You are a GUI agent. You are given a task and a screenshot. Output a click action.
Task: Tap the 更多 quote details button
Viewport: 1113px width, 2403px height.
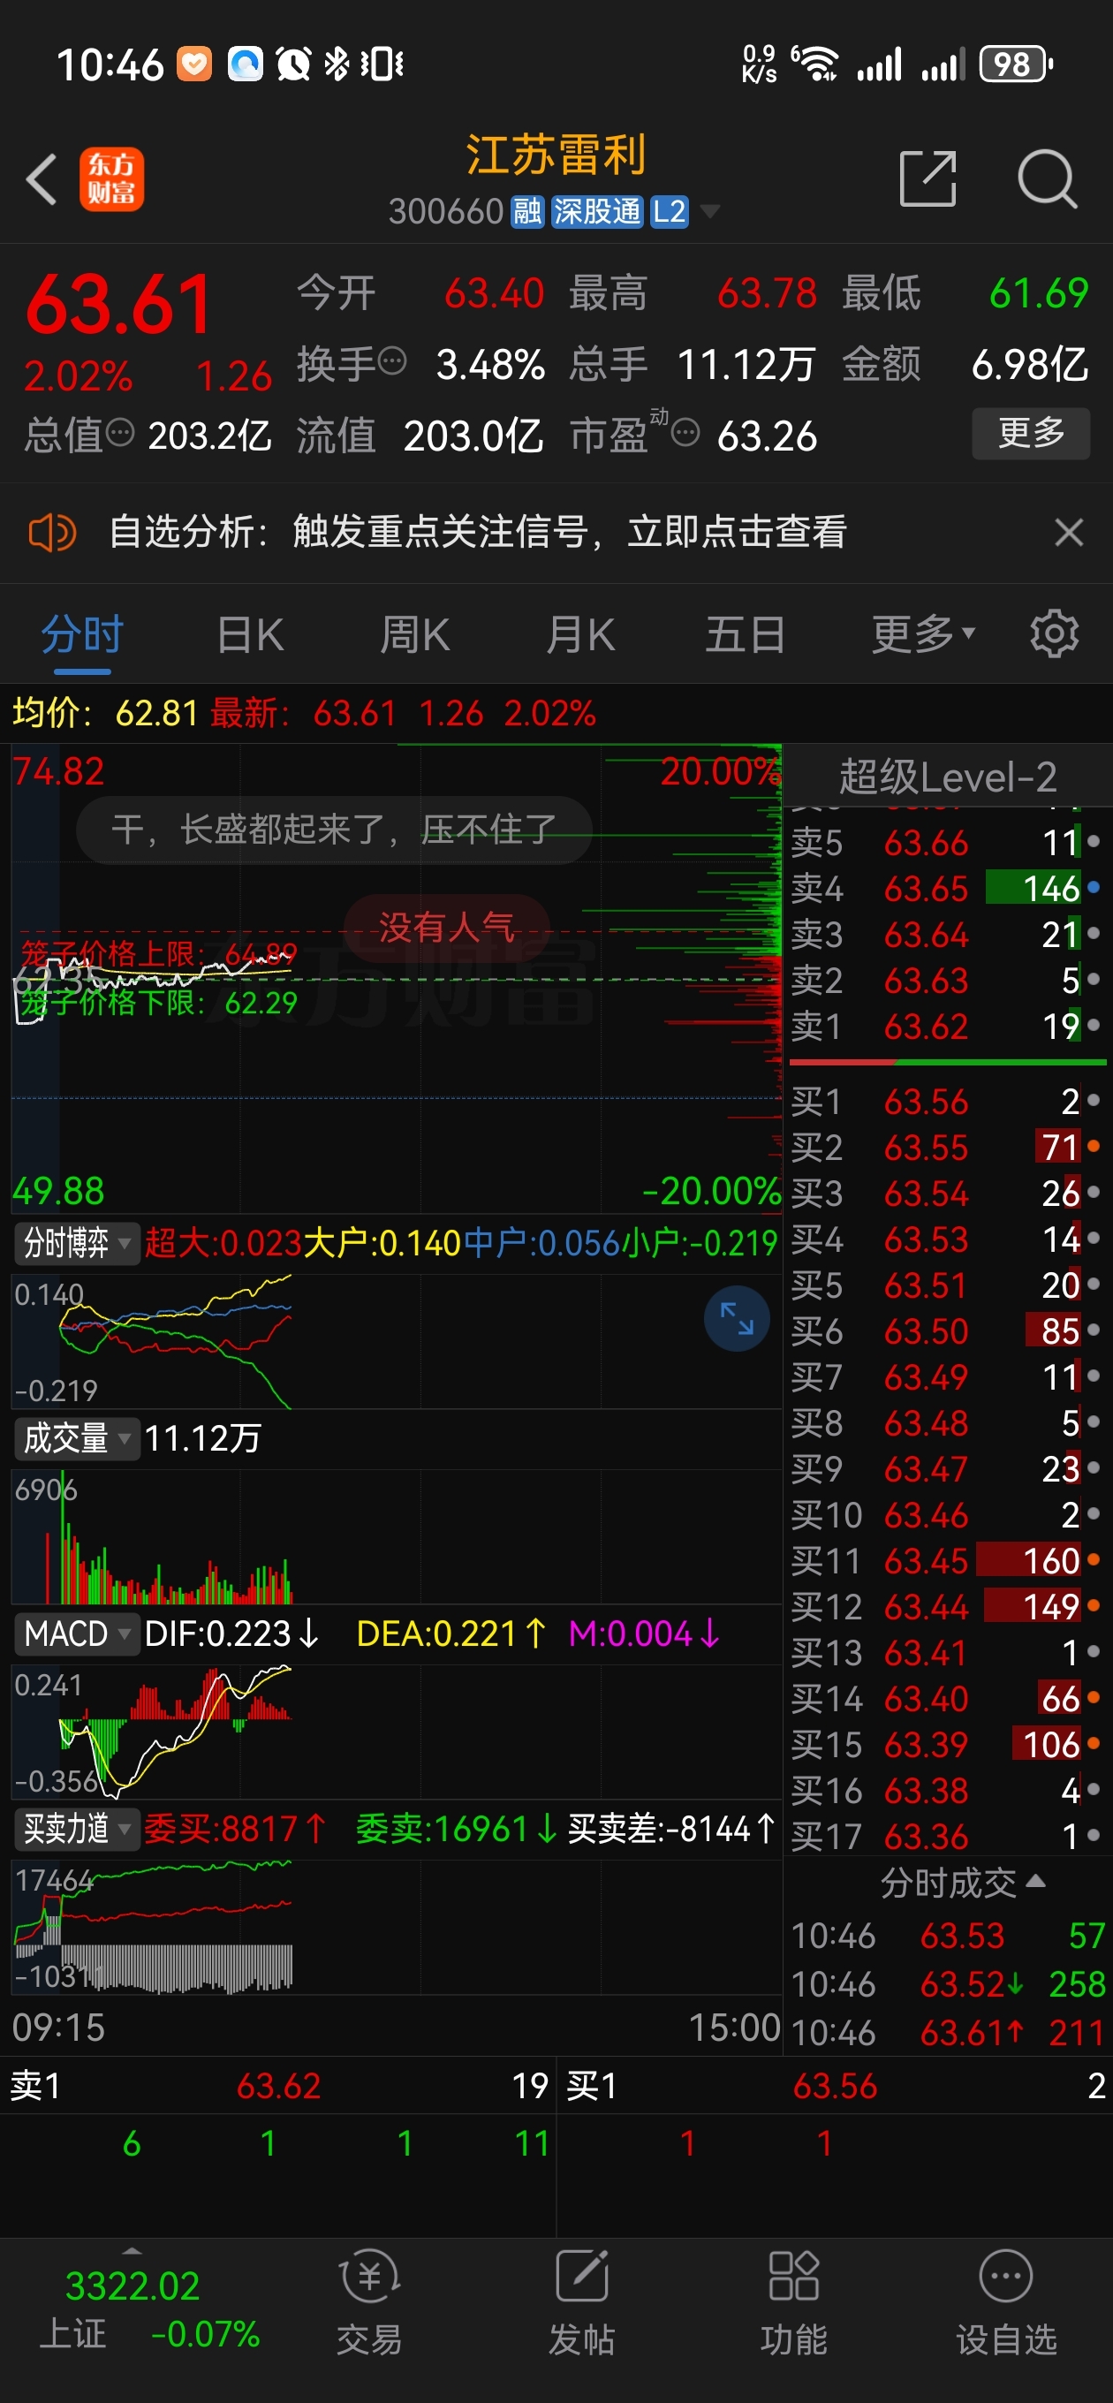pyautogui.click(x=1031, y=433)
